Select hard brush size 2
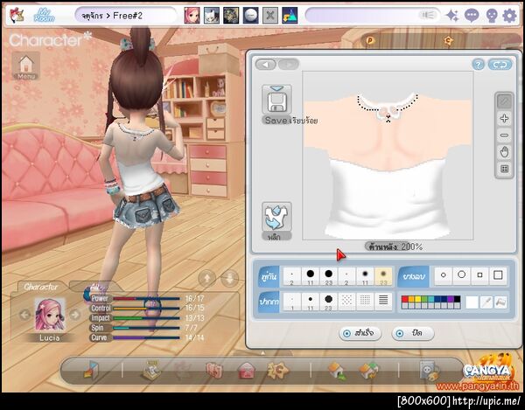This screenshot has height=410, width=525. 292,276
